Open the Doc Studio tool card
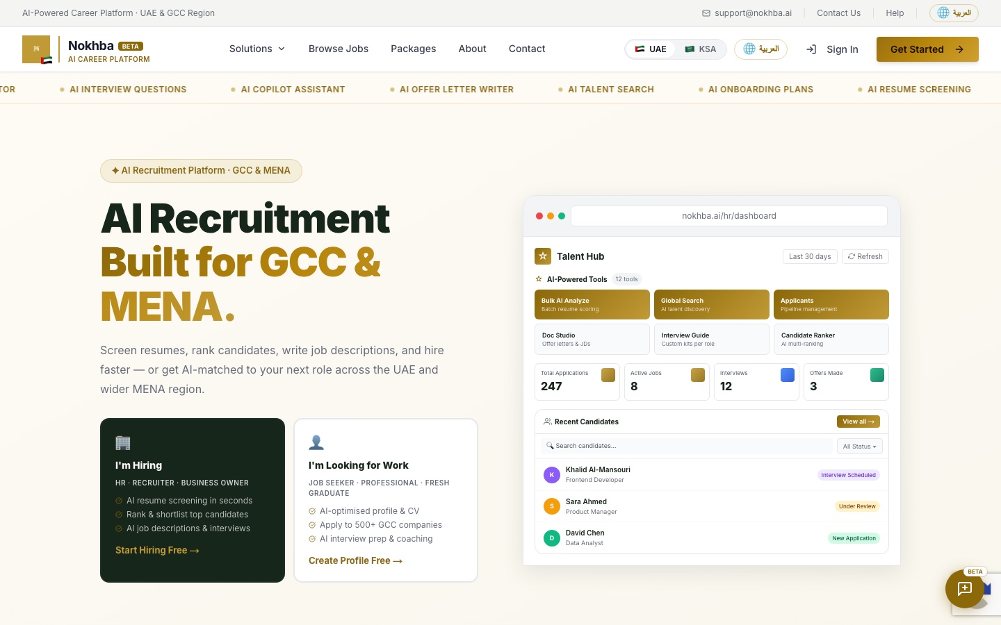The height and width of the screenshot is (625, 1001). 592,339
